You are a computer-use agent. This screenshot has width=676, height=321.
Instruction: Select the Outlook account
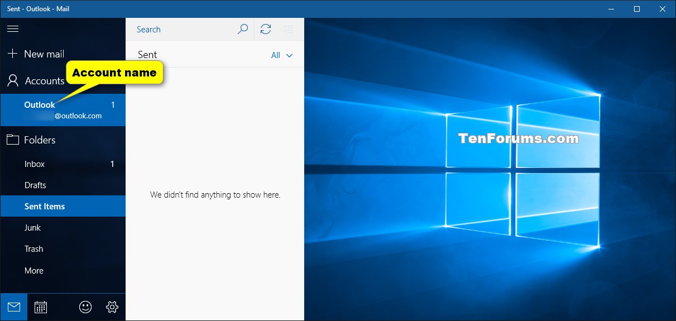click(x=63, y=110)
